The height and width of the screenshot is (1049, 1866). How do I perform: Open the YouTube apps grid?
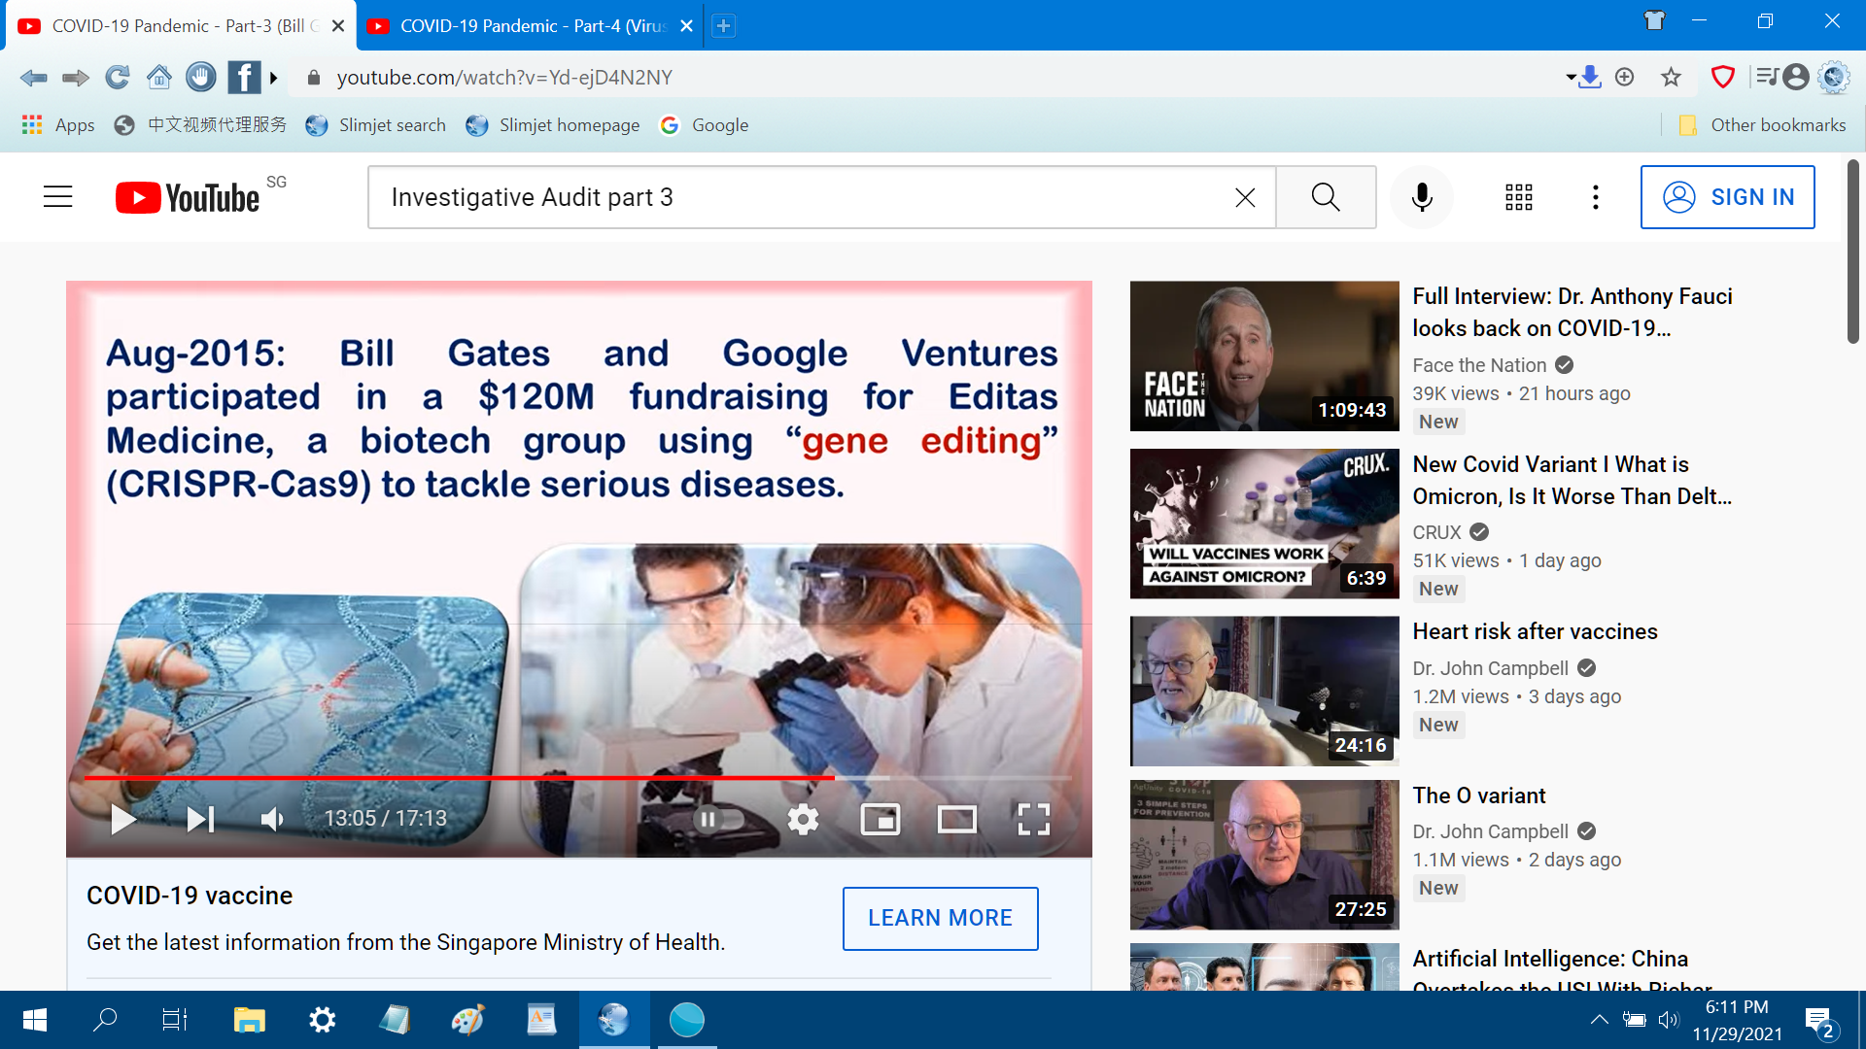(x=1519, y=197)
